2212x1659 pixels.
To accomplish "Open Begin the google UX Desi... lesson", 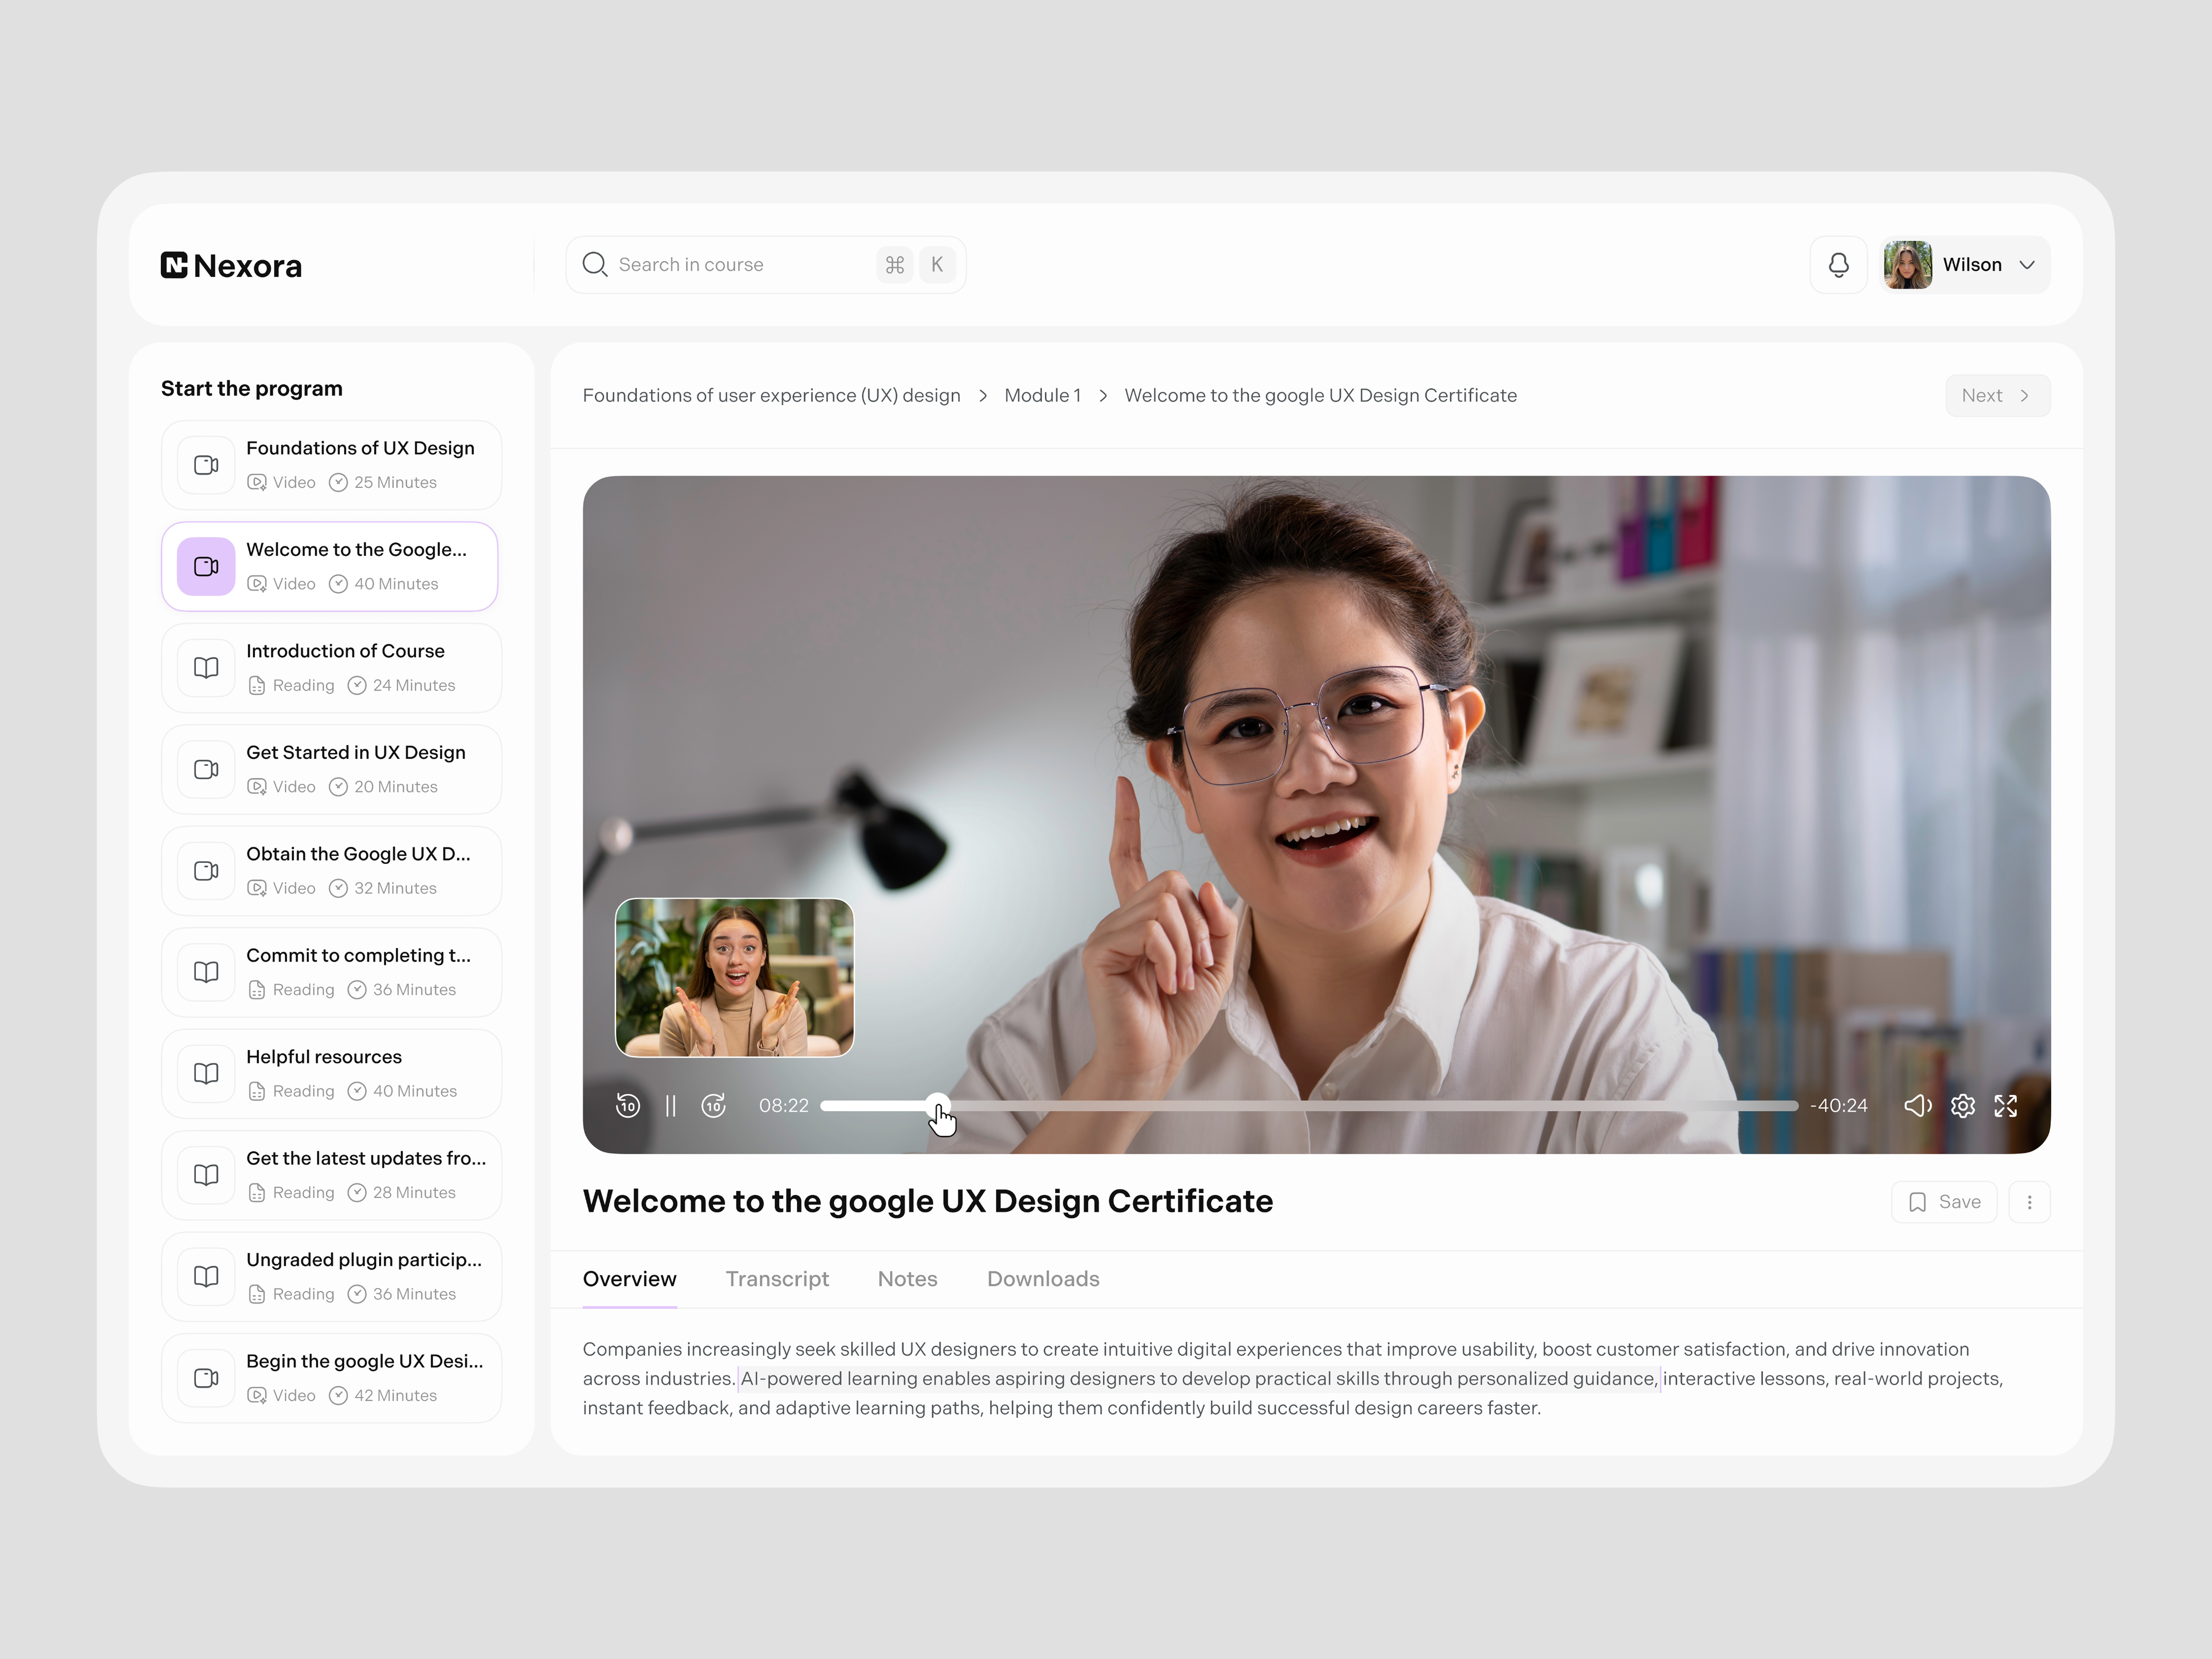I will tap(331, 1378).
